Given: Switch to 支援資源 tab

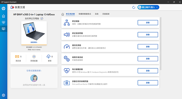Looking at the screenshot, I should pyautogui.click(x=106, y=14).
